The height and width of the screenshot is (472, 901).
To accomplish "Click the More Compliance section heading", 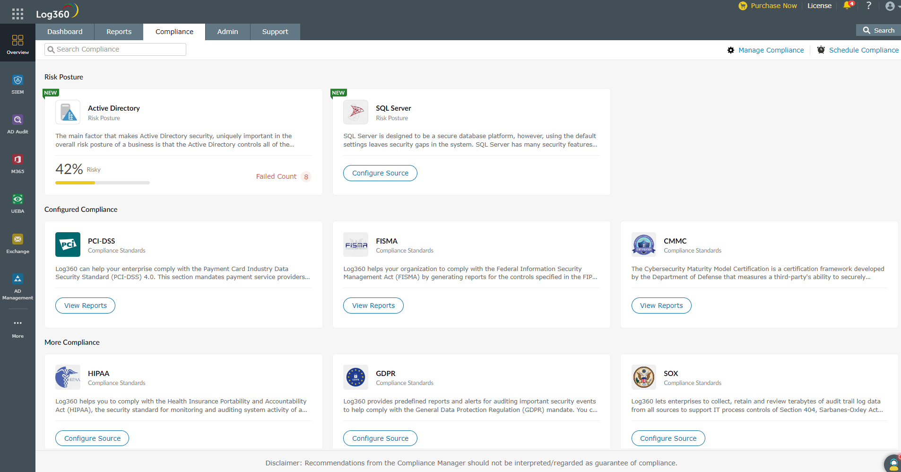I will coord(72,342).
